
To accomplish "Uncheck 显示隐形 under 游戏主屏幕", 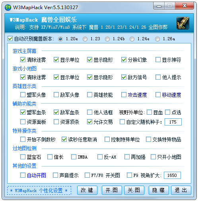I will tap(89, 60).
